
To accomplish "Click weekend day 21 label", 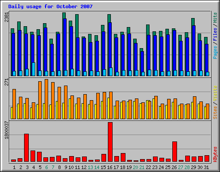I will 142,167.
